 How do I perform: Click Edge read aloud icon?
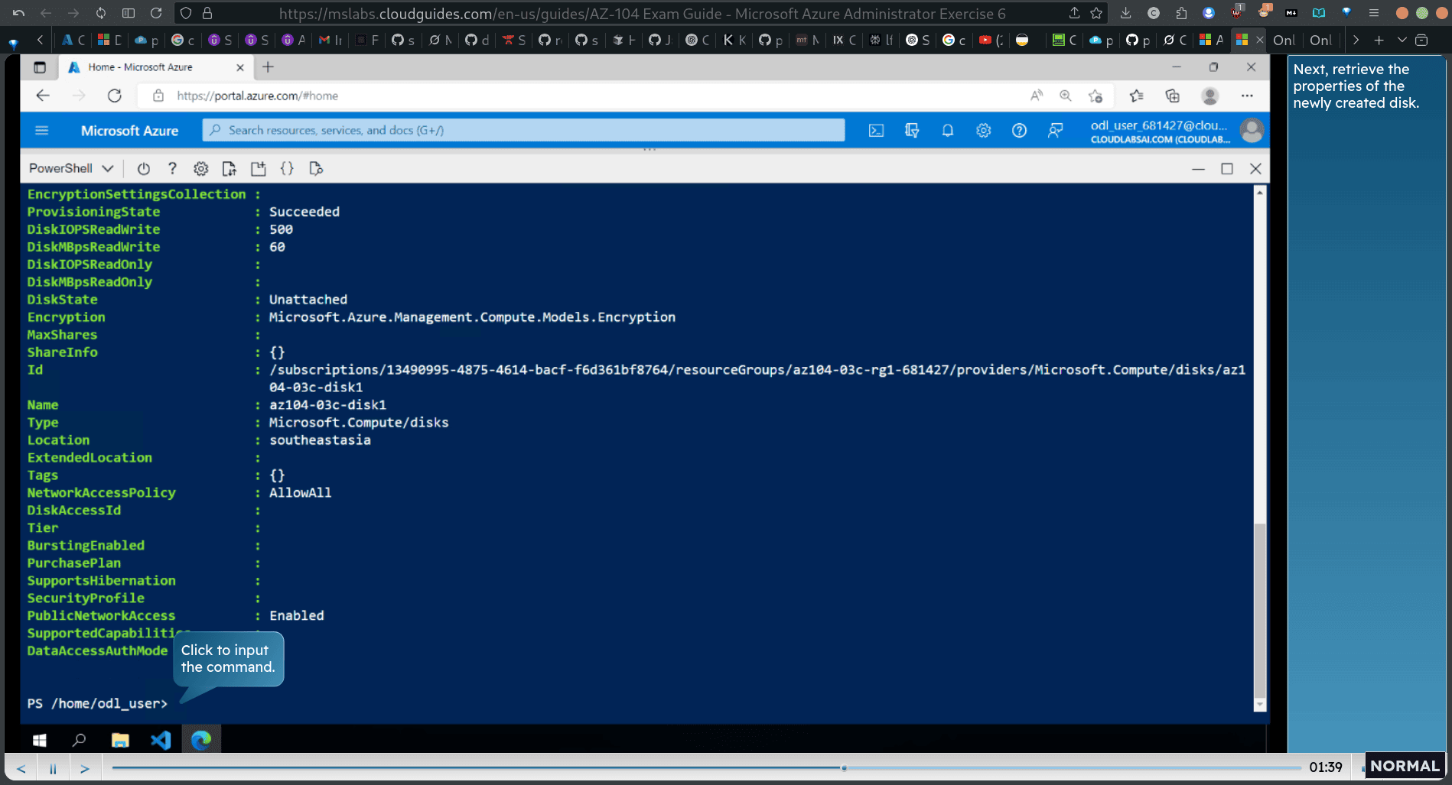click(1037, 96)
